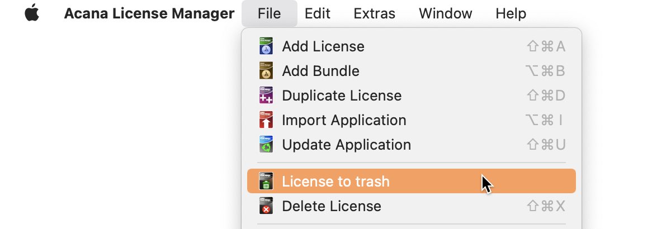Click the Add License blue icon
671x229 pixels.
[266, 46]
